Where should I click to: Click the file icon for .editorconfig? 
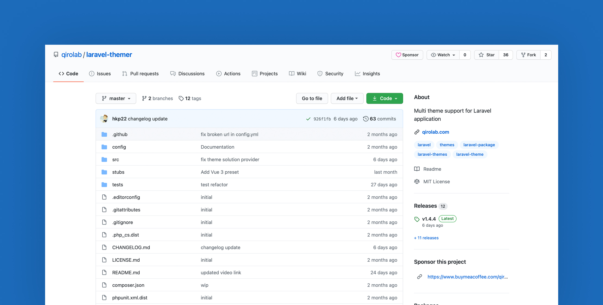(x=104, y=197)
